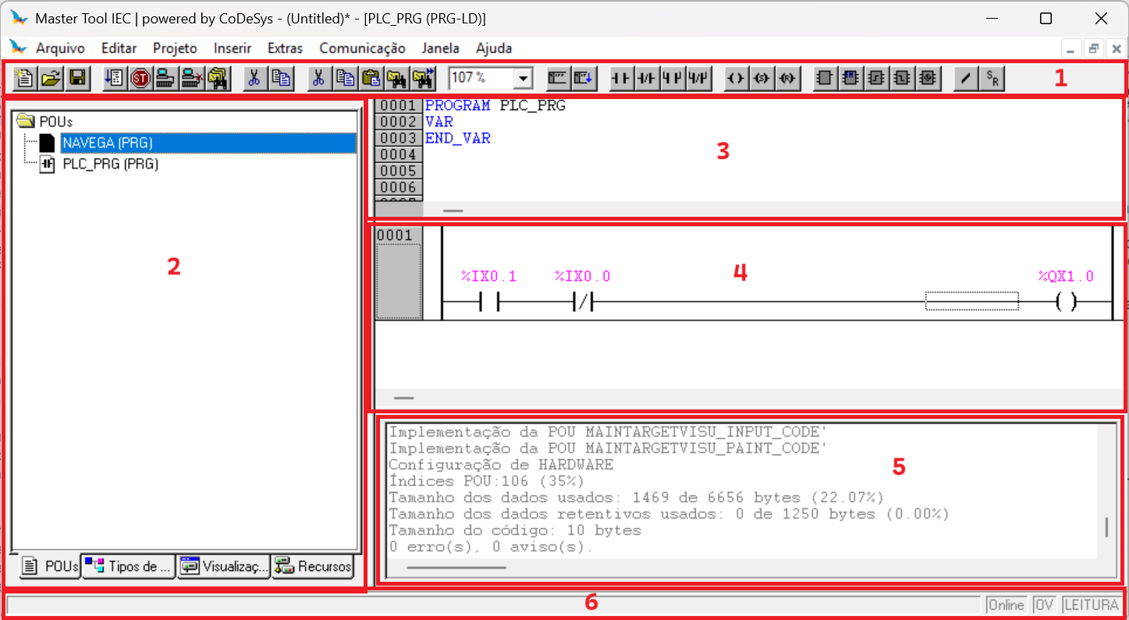Insert a coil element from toolbar

tap(737, 78)
